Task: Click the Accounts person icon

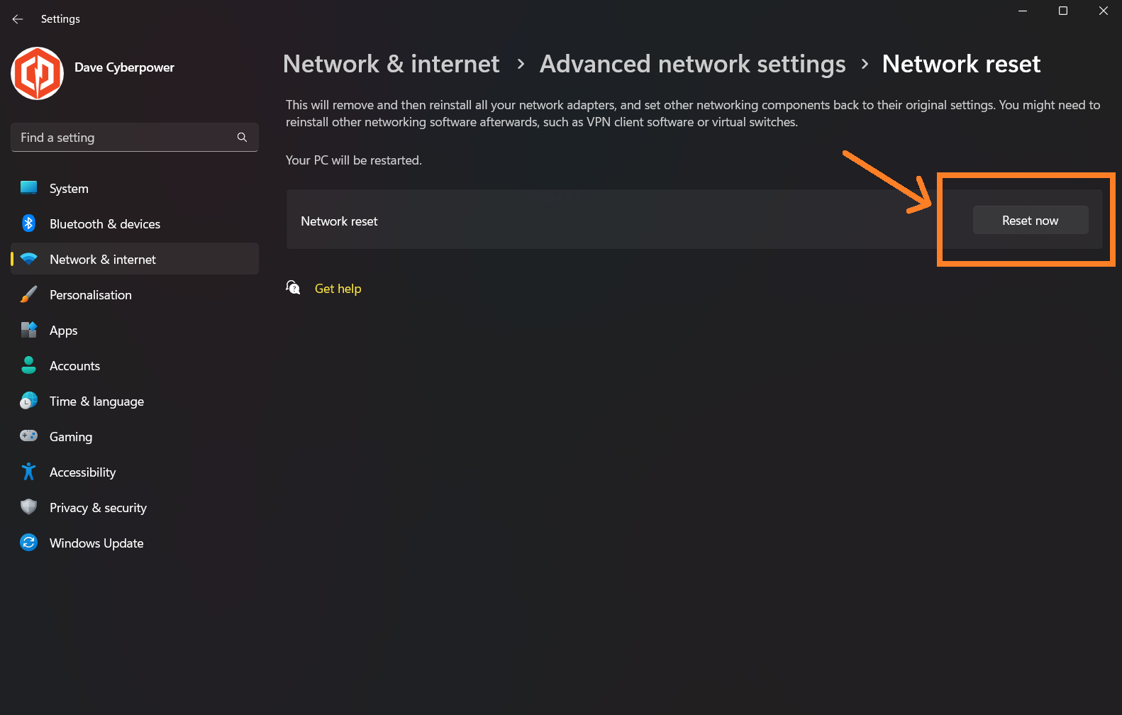Action: tap(28, 365)
